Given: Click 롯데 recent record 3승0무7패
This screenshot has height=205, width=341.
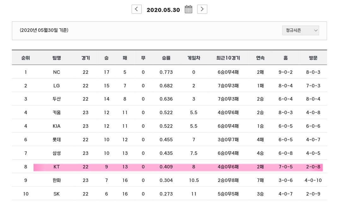Looking at the screenshot, I should click(228, 140).
